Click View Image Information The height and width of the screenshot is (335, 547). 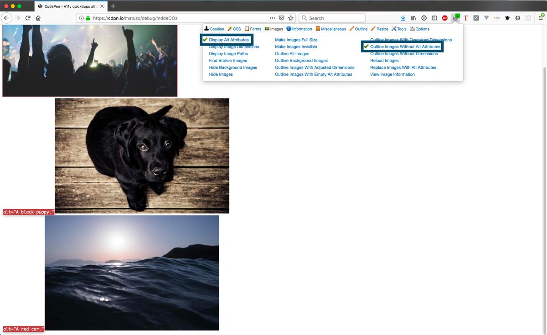pos(392,74)
